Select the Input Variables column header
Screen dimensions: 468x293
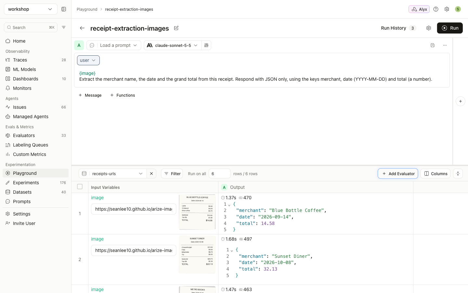click(105, 187)
